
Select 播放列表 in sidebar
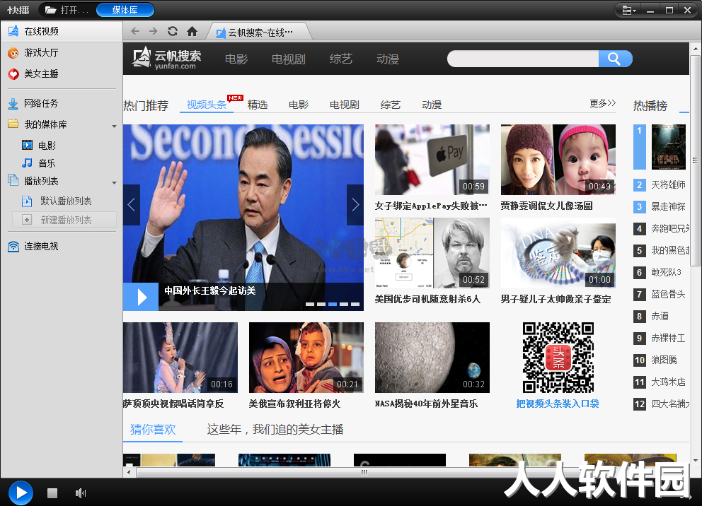point(41,181)
